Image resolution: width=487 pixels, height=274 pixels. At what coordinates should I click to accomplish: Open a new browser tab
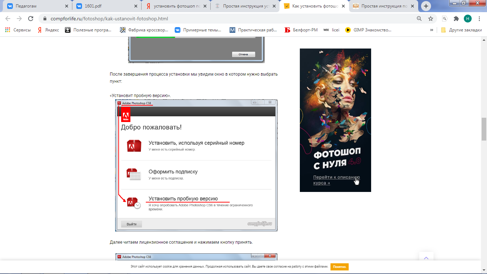pos(426,6)
